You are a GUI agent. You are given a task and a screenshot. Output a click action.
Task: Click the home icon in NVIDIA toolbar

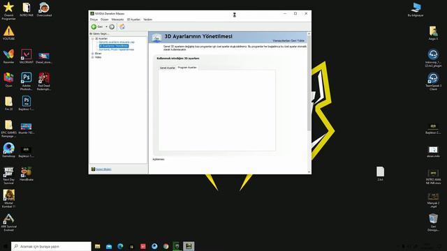tap(122, 26)
